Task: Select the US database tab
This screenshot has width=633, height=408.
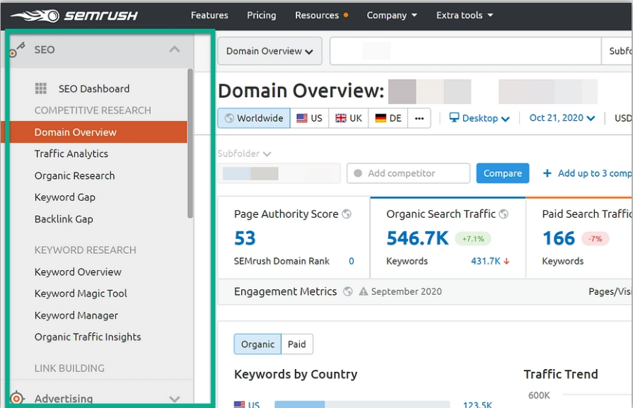Action: pos(310,118)
